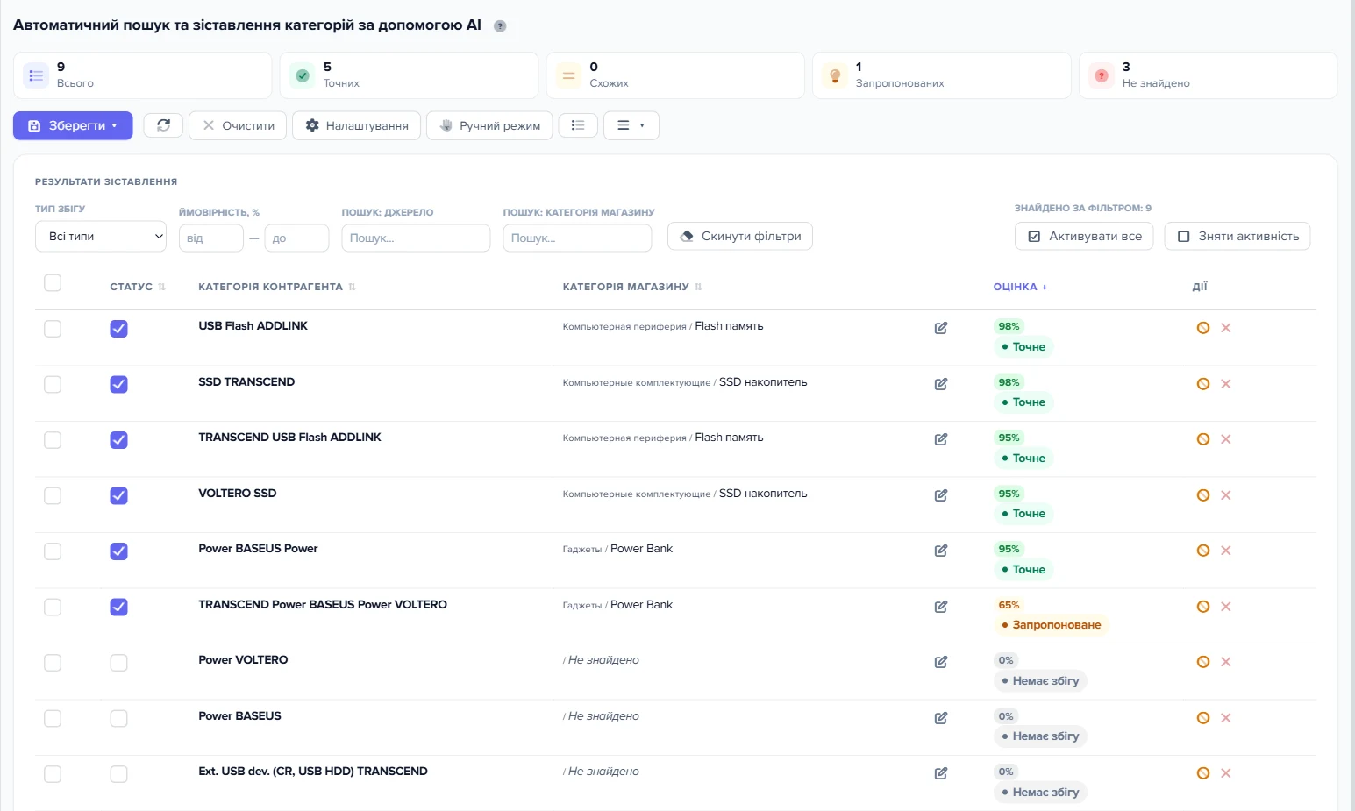1355x811 pixels.
Task: Filter by the Точних summary card
Action: tap(409, 75)
